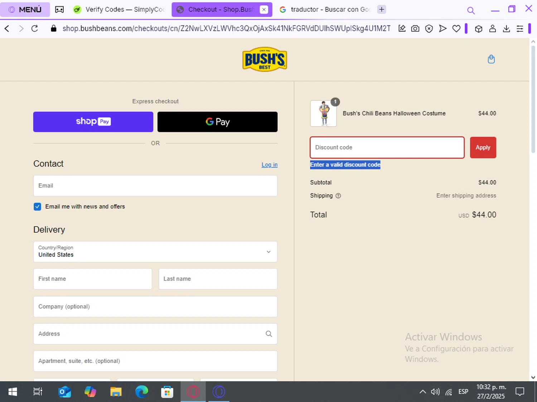
Task: Click the First name field
Action: click(x=93, y=279)
